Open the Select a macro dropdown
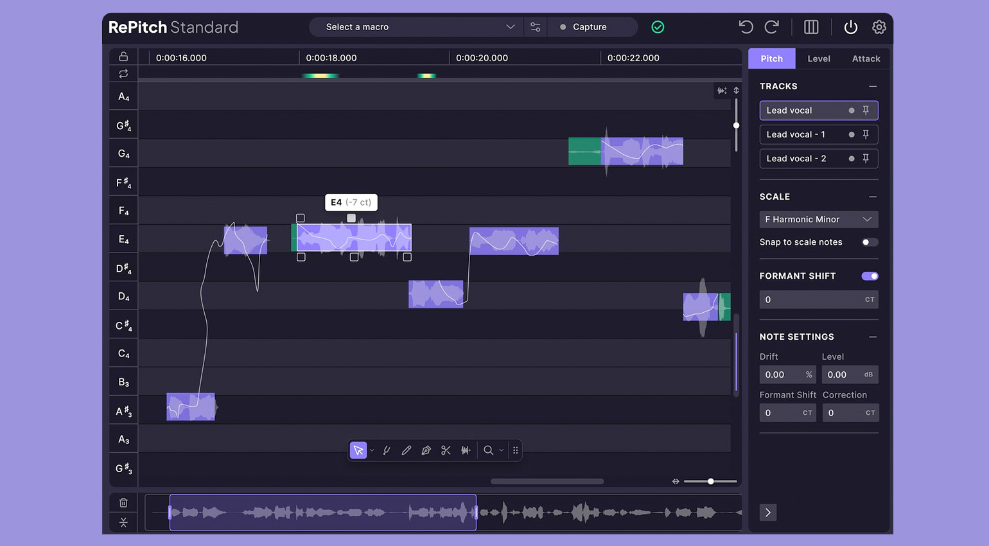989x546 pixels. tap(421, 27)
